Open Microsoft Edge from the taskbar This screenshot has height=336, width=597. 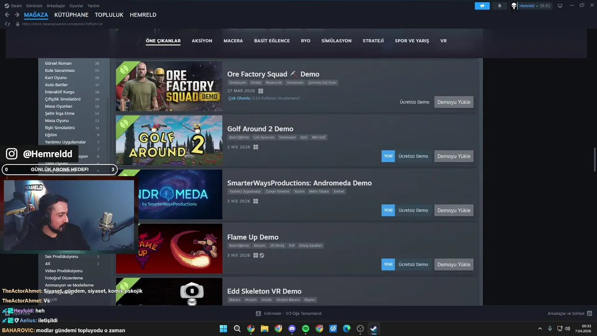[347, 329]
